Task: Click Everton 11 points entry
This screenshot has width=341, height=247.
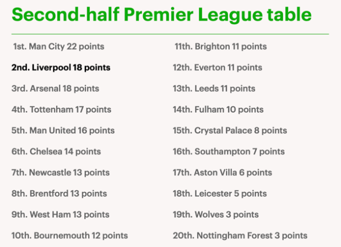Action: tap(217, 68)
